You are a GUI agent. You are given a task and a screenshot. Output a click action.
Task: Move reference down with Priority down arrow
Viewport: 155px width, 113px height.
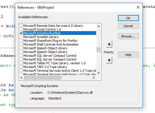pos(109,60)
